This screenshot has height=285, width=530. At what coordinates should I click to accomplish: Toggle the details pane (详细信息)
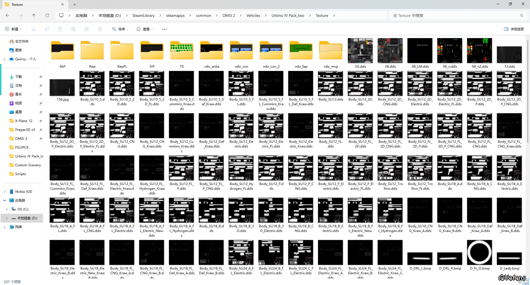point(514,29)
